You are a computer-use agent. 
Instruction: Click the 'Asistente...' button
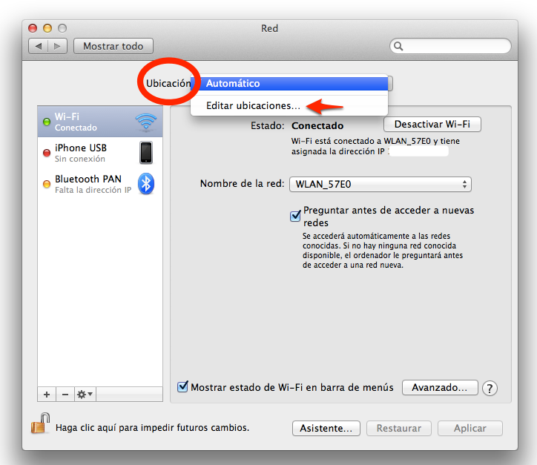coord(326,428)
